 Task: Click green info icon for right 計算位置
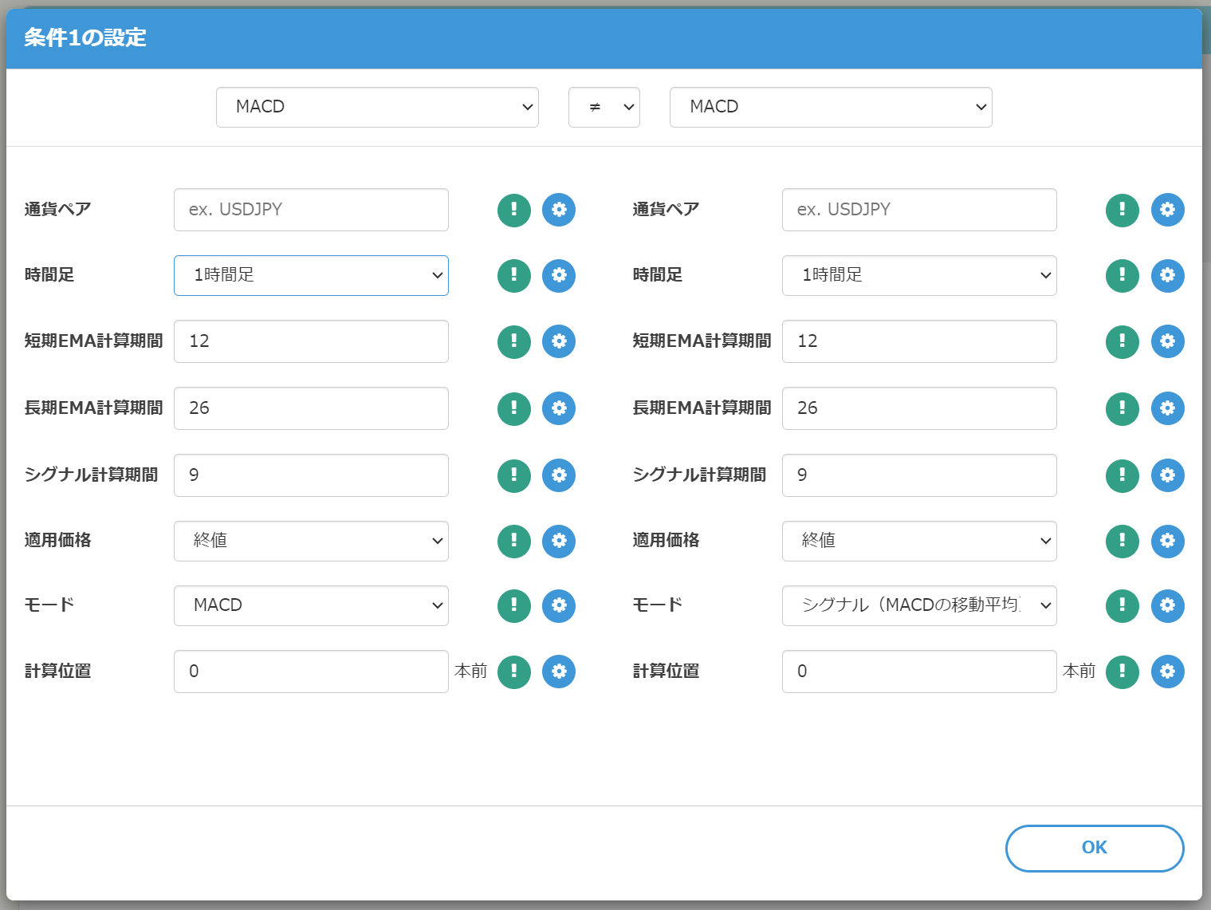pyautogui.click(x=1122, y=672)
